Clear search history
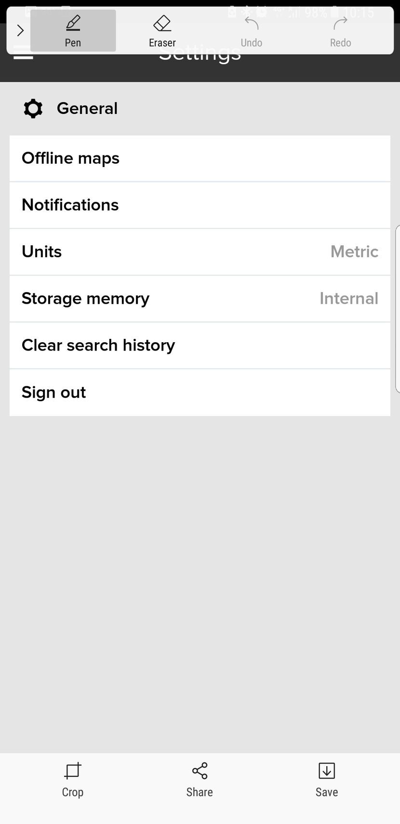400x824 pixels. pyautogui.click(x=200, y=346)
